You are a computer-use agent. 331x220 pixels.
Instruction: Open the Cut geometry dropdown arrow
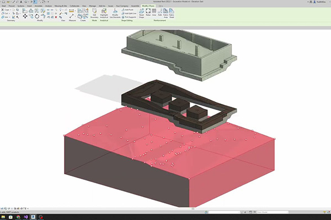(9, 13)
